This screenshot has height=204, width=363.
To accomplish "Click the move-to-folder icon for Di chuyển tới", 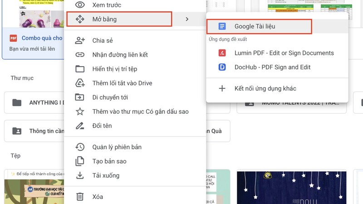I will [80, 97].
